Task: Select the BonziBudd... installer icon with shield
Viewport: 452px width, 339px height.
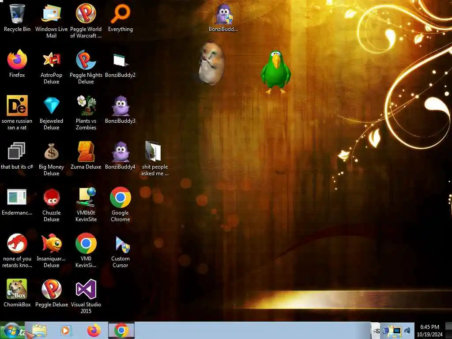Action: point(223,18)
